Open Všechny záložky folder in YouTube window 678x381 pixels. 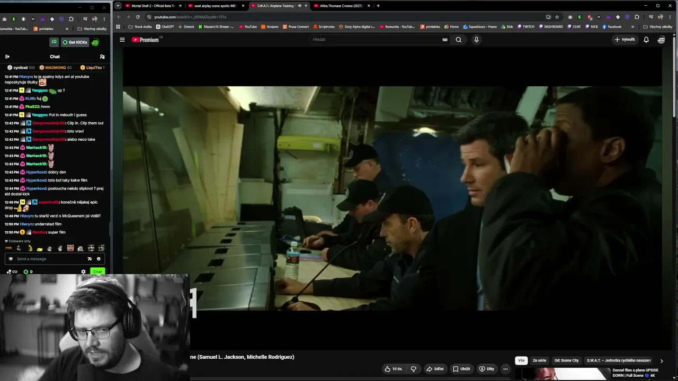point(657,26)
